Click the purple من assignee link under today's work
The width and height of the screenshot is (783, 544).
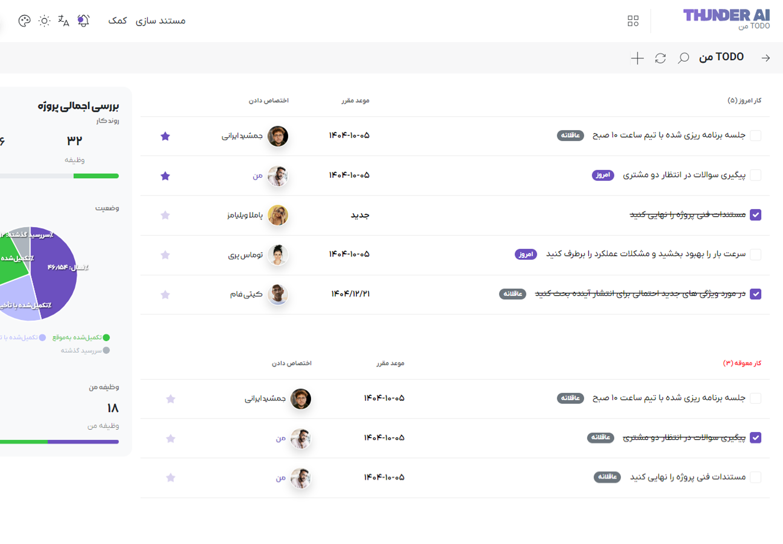click(x=258, y=175)
